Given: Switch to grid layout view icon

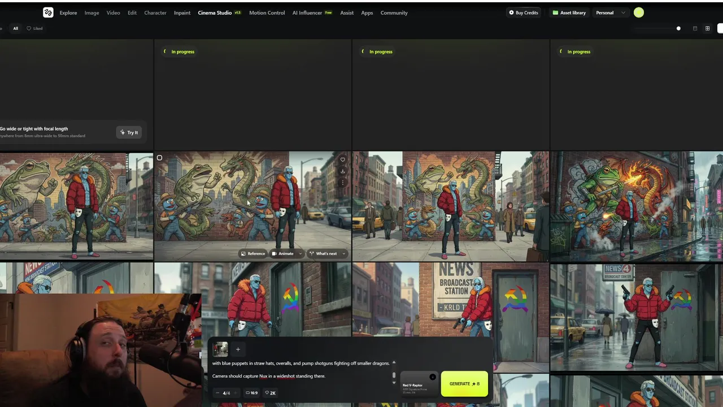Looking at the screenshot, I should 707,28.
